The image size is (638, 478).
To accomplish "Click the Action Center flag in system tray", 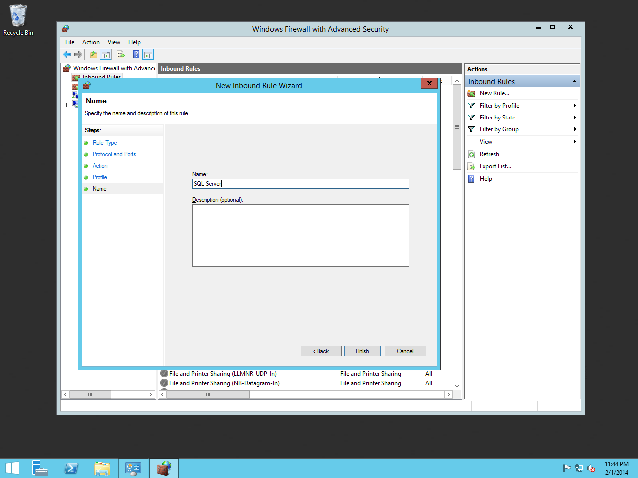I will (567, 468).
